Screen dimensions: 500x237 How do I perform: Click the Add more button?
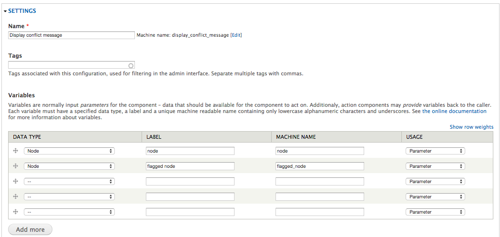30,229
